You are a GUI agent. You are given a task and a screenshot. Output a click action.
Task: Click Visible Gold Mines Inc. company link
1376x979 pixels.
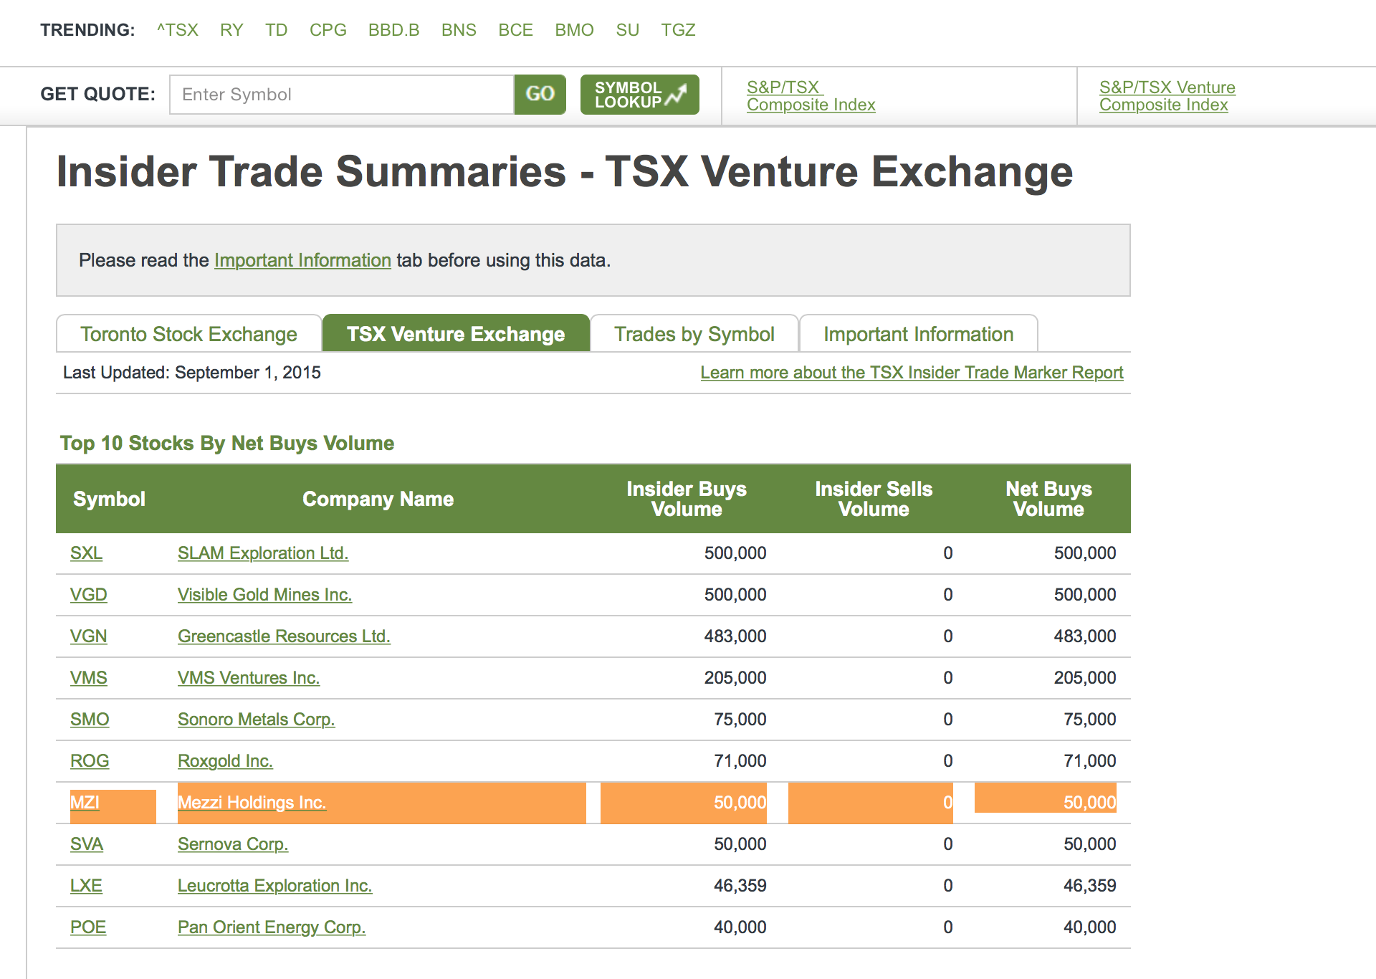[264, 595]
